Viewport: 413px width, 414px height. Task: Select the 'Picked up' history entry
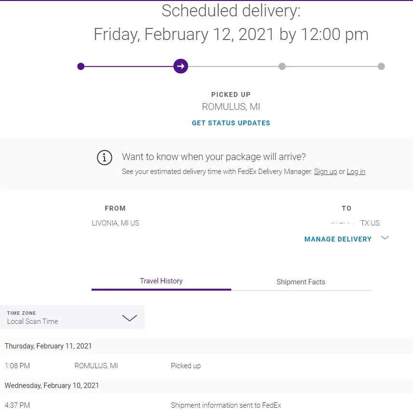(186, 366)
